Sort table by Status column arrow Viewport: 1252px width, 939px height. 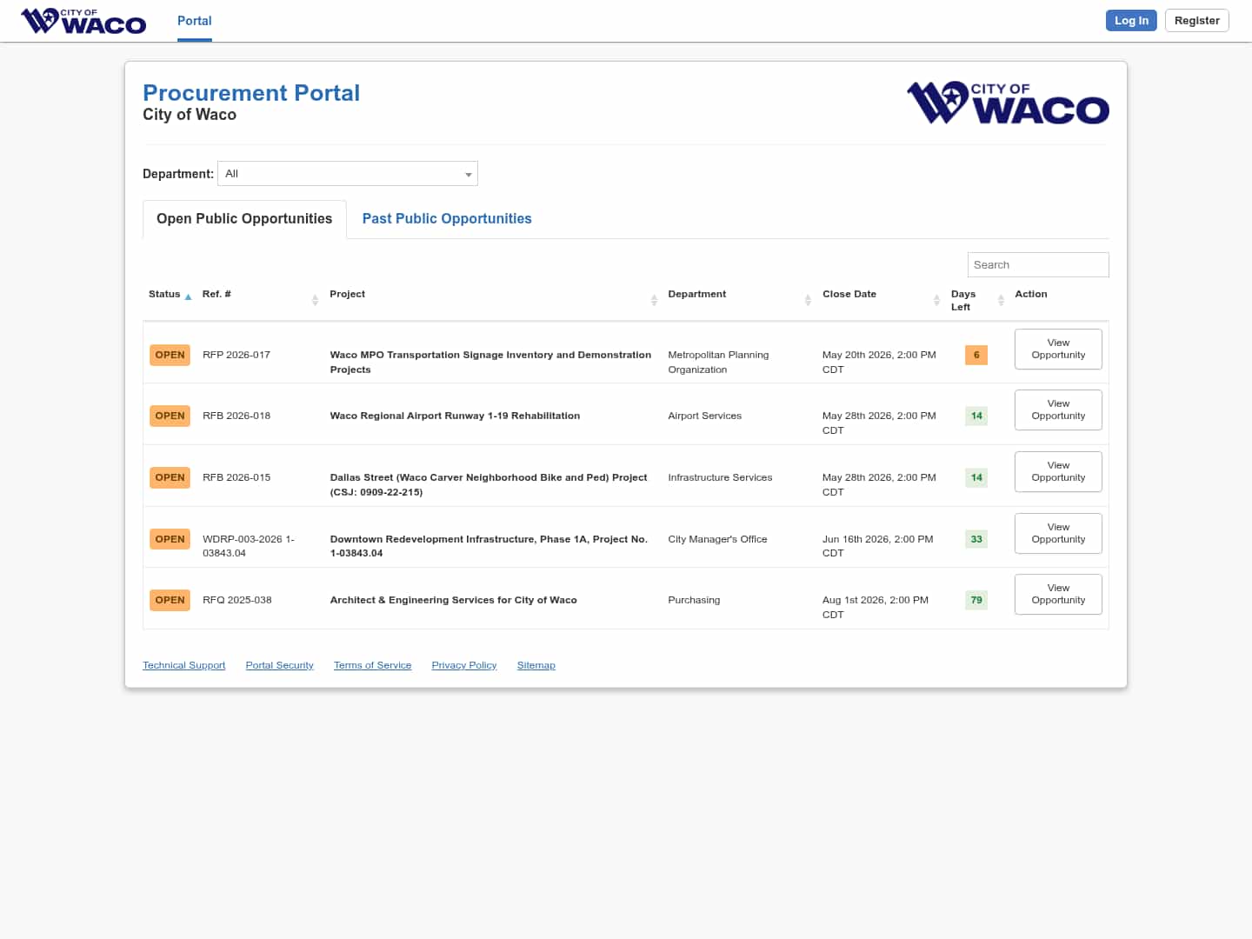click(x=188, y=296)
